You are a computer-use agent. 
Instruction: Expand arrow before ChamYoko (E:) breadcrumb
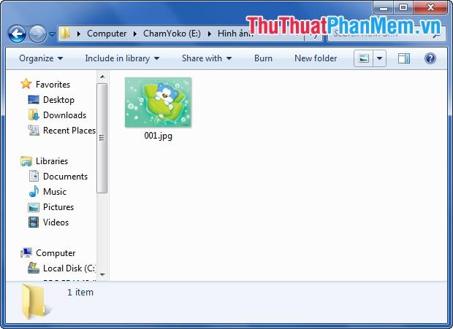click(x=135, y=34)
